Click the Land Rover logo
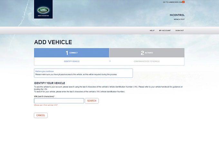Screen dimensions: 219x145 (43, 9)
